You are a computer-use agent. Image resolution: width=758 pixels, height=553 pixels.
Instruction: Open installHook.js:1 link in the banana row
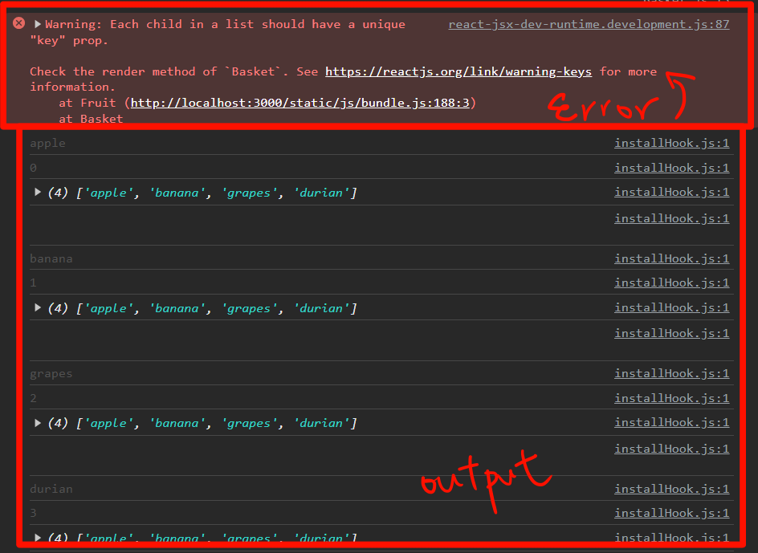pyautogui.click(x=671, y=258)
